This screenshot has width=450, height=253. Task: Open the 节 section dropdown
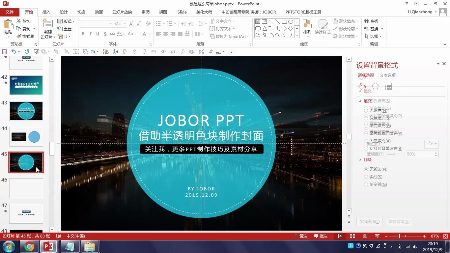click(x=64, y=36)
